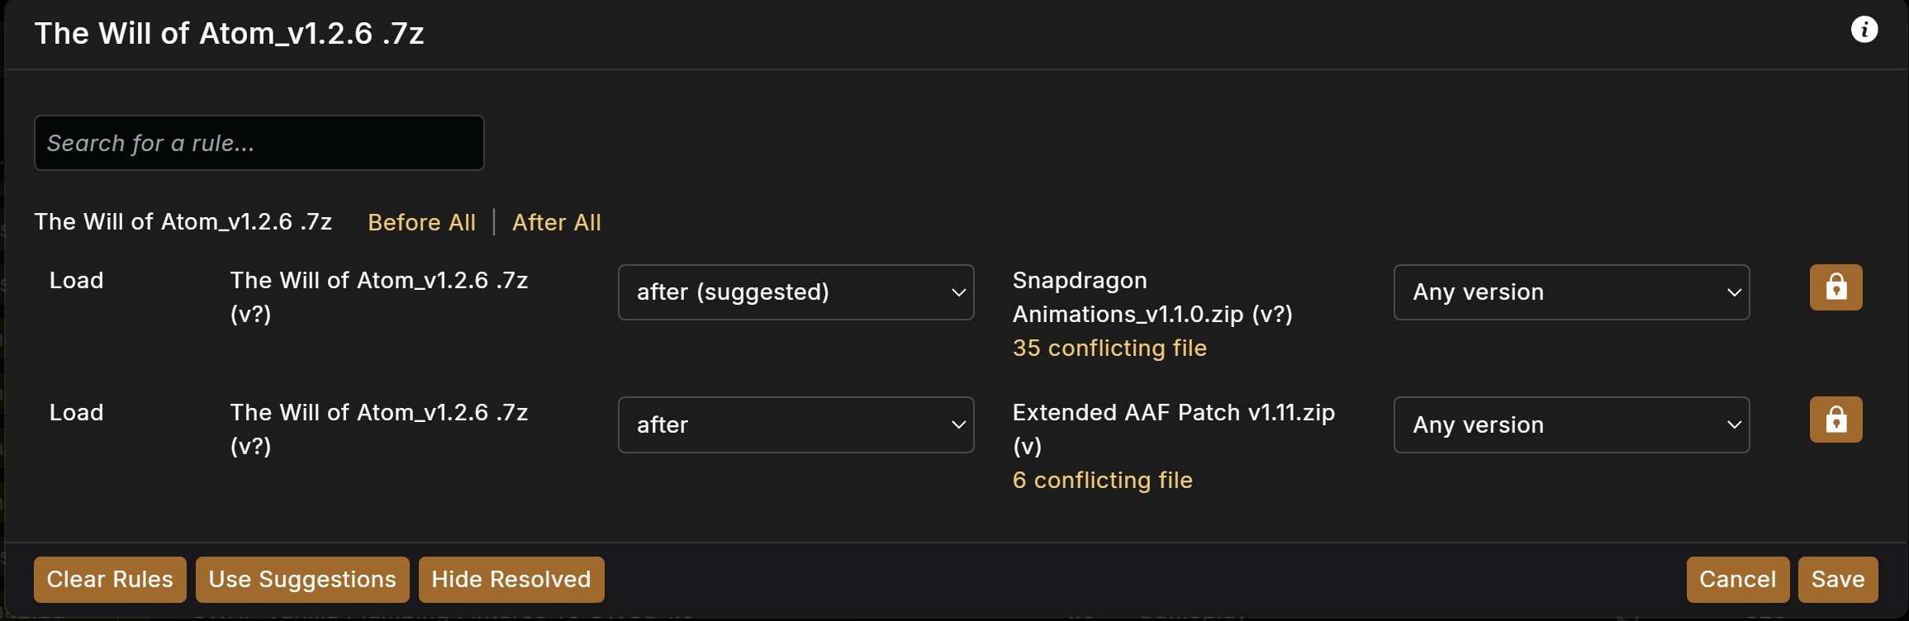Expand the Any version dropdown for Snapdragon Animations

[x=1571, y=292]
